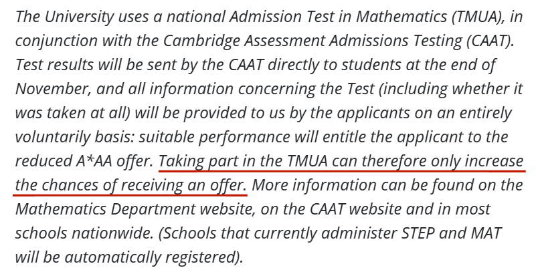Screen dimensions: 538x276
Task: Click the word 'University' in the first line
Action: click(x=79, y=17)
